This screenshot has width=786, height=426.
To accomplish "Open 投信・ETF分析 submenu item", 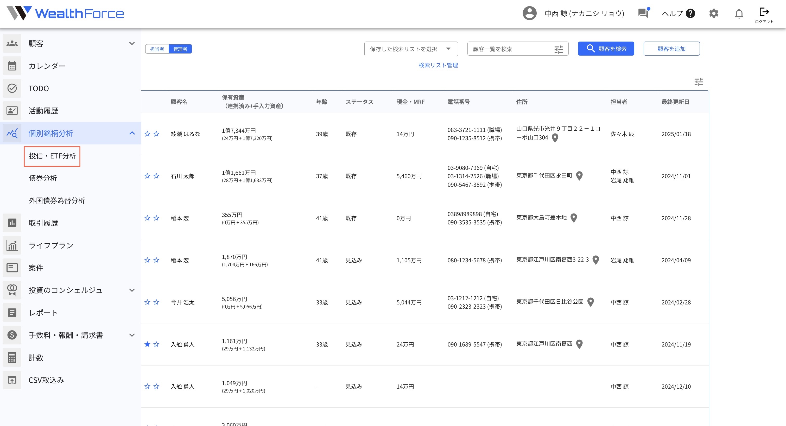I will [x=52, y=156].
